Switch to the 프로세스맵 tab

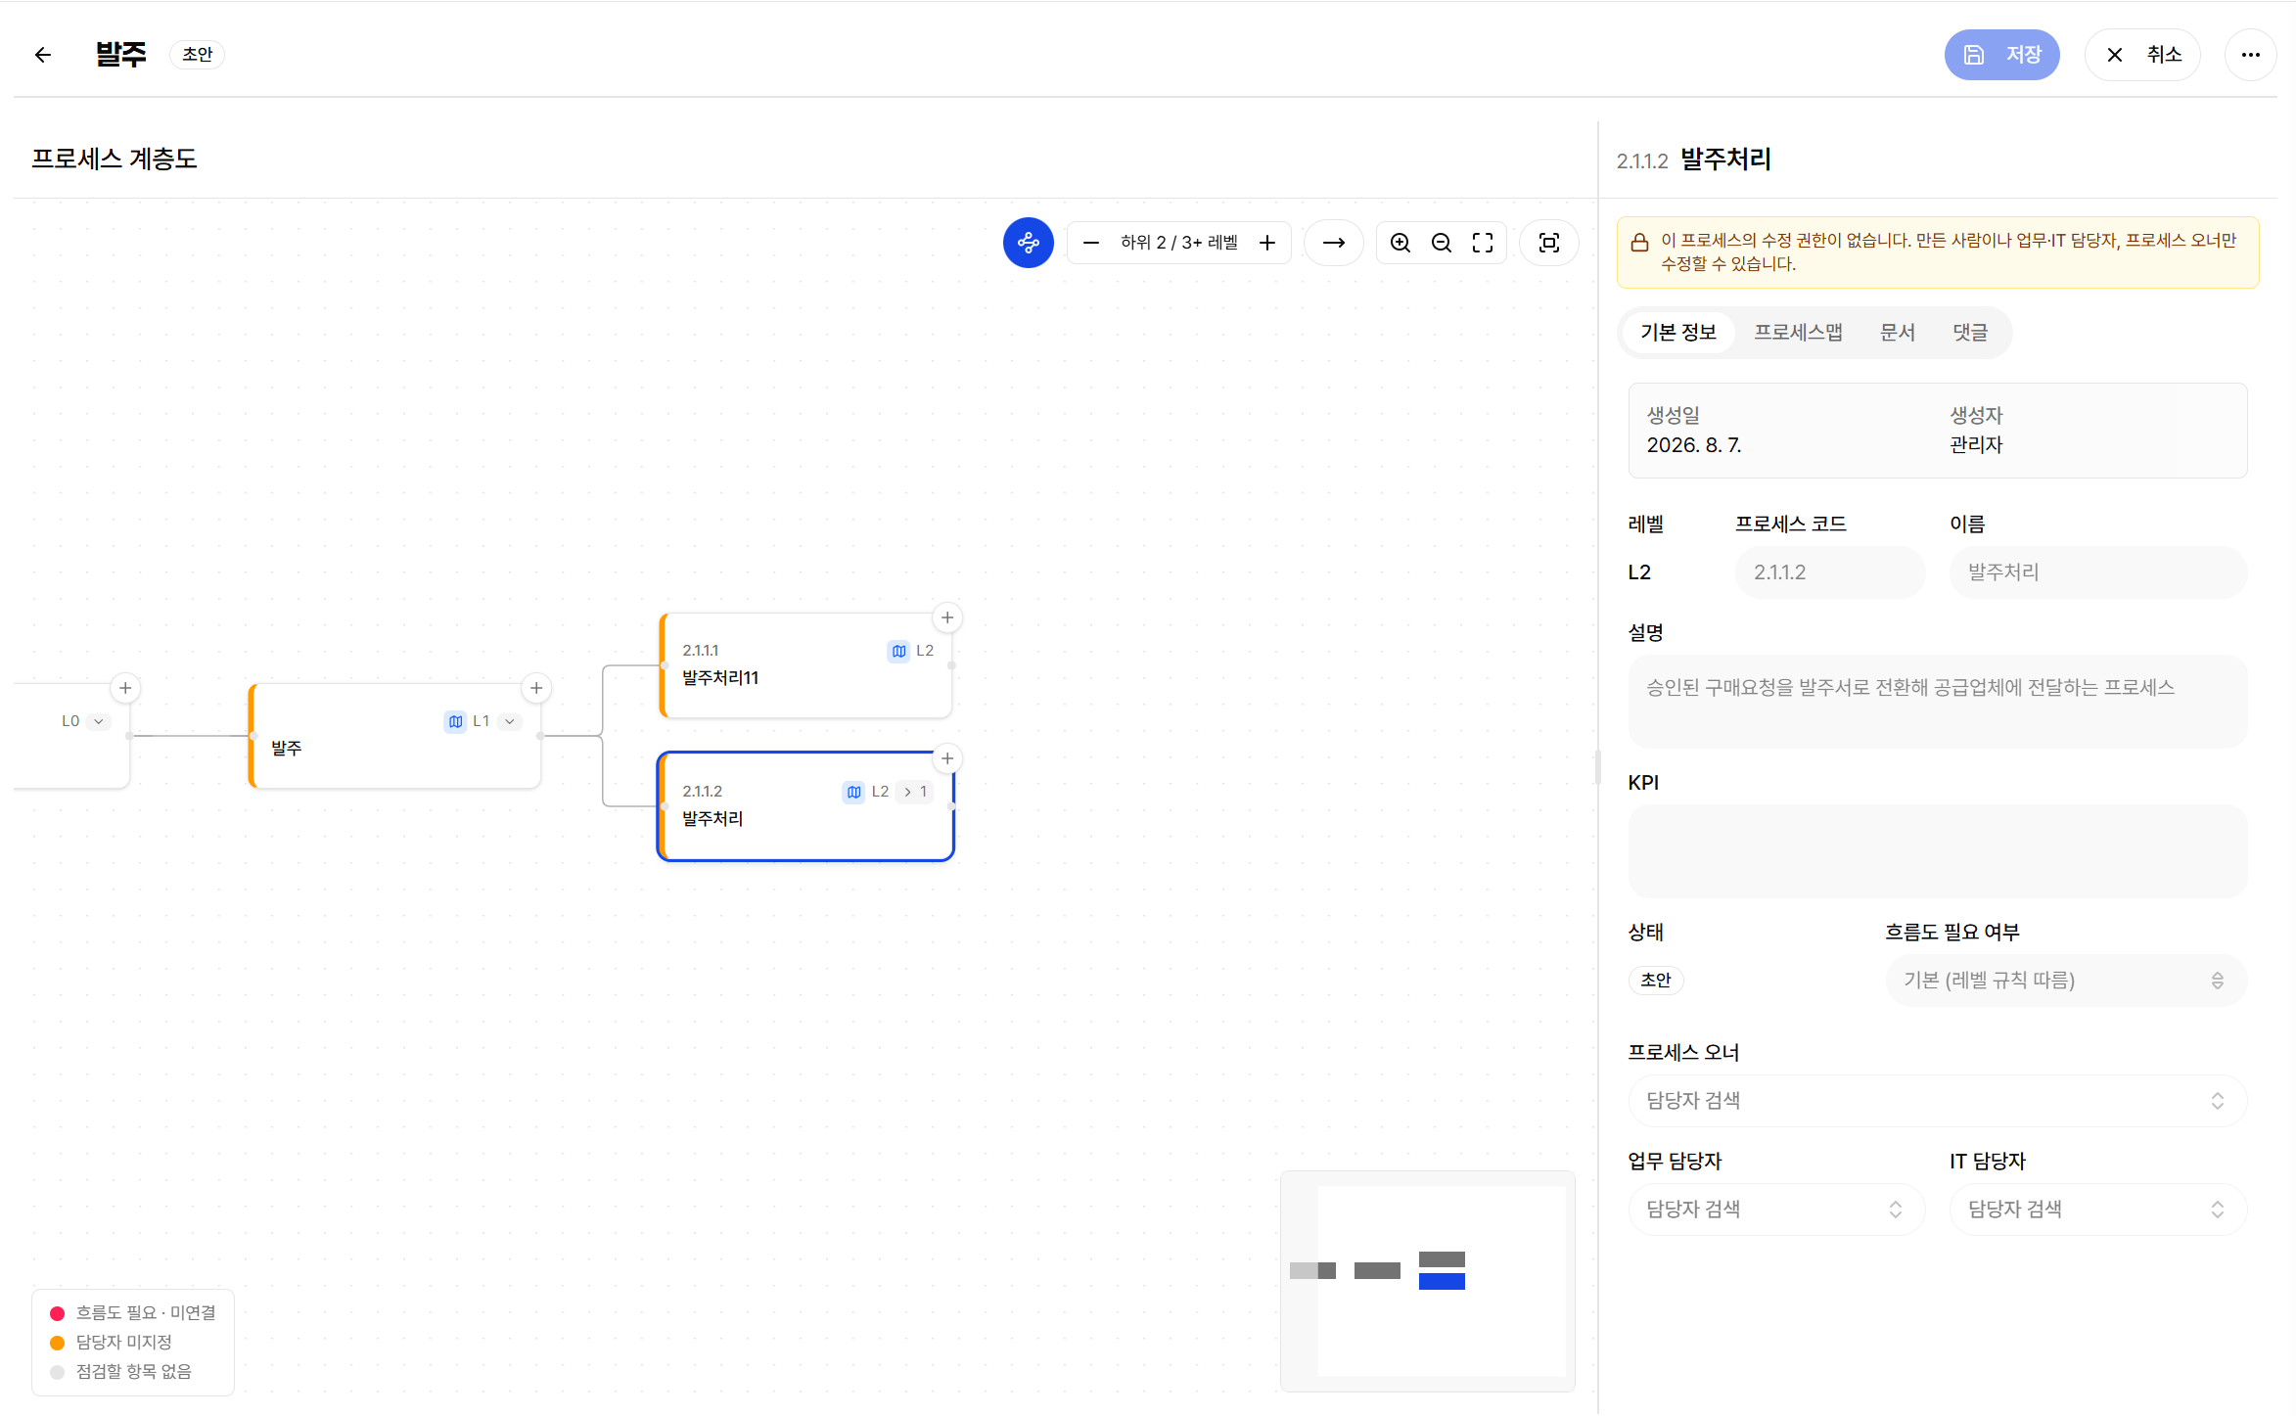point(1798,333)
